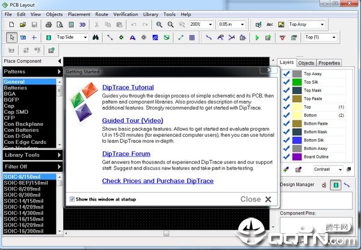Screen dimensions: 361x250
Task: Toggle Top Mask layer visibility check
Action: click(286, 90)
